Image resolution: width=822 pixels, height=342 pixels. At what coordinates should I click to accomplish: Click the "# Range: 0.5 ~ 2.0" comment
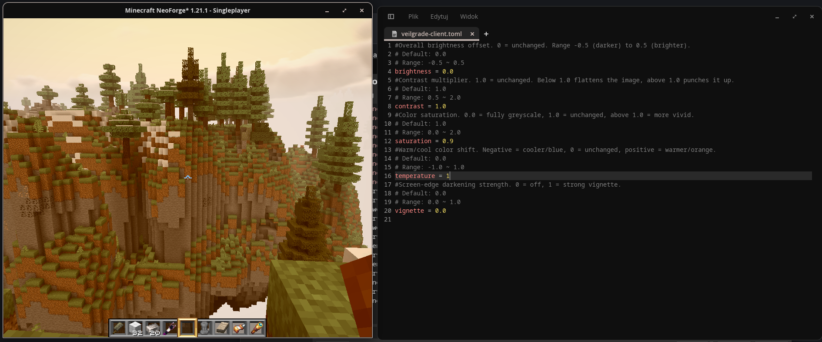tap(428, 97)
